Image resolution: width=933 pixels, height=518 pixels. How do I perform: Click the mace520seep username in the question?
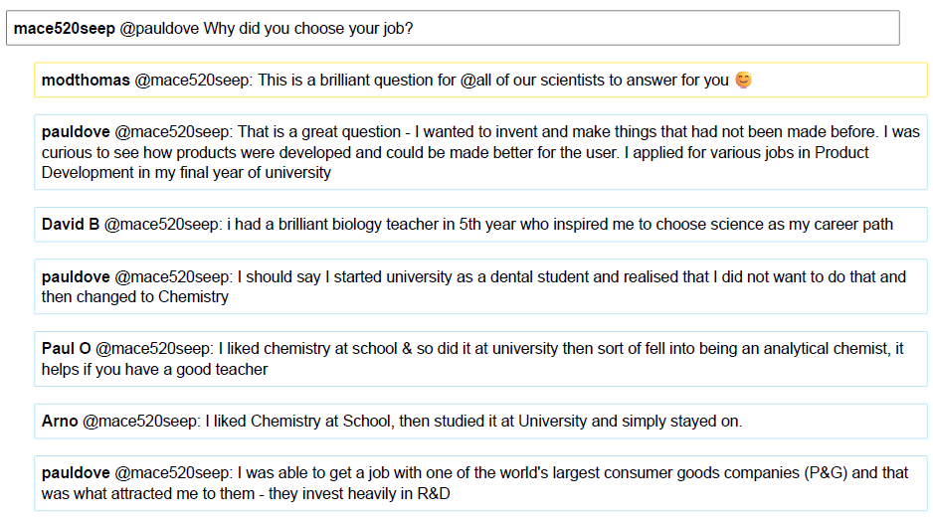65,29
